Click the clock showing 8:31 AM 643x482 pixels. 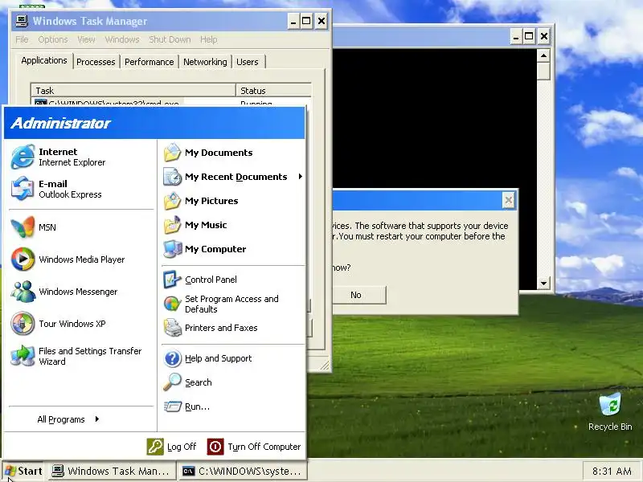(612, 472)
